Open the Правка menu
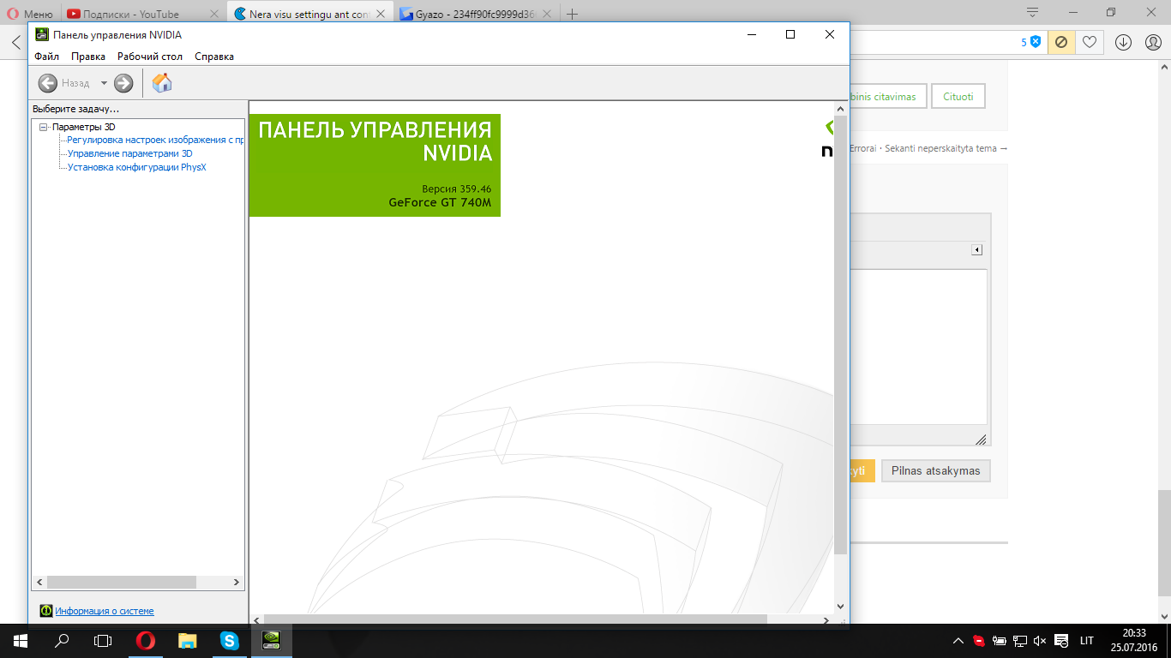The image size is (1171, 658). tap(88, 57)
